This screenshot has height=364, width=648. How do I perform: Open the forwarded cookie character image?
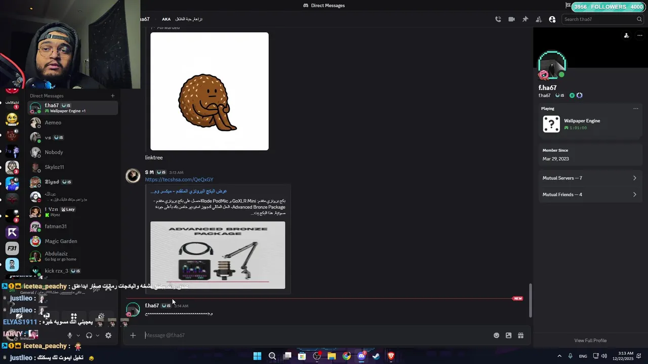point(210,92)
